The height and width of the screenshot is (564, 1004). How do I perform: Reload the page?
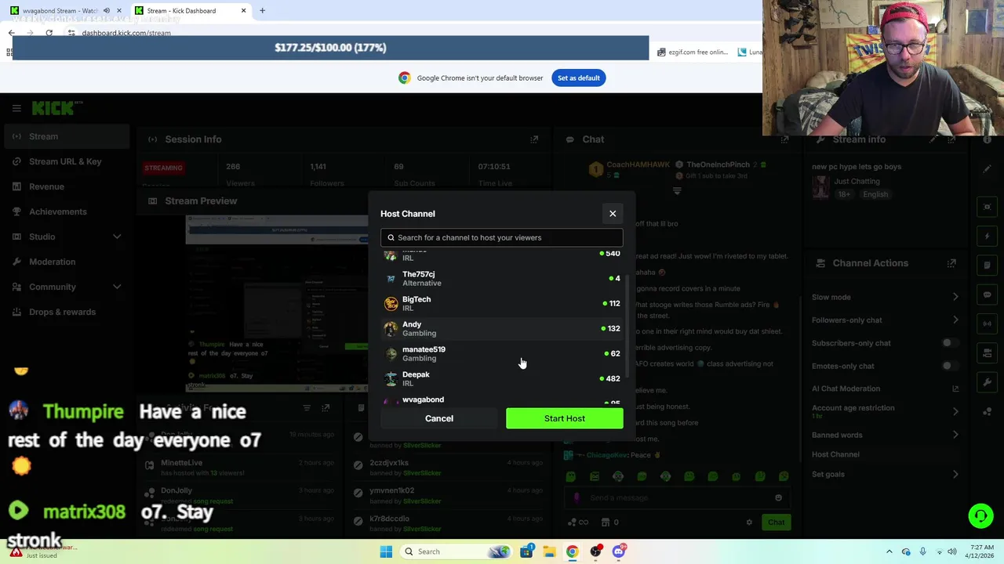(x=49, y=33)
